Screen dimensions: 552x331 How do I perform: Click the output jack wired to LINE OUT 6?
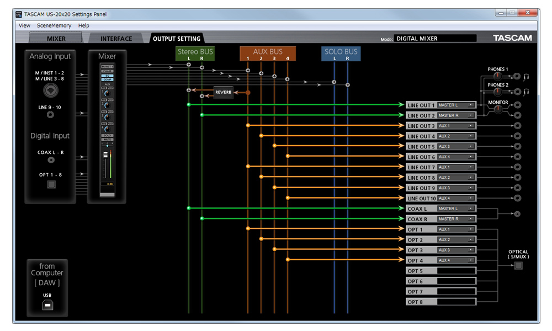[517, 157]
